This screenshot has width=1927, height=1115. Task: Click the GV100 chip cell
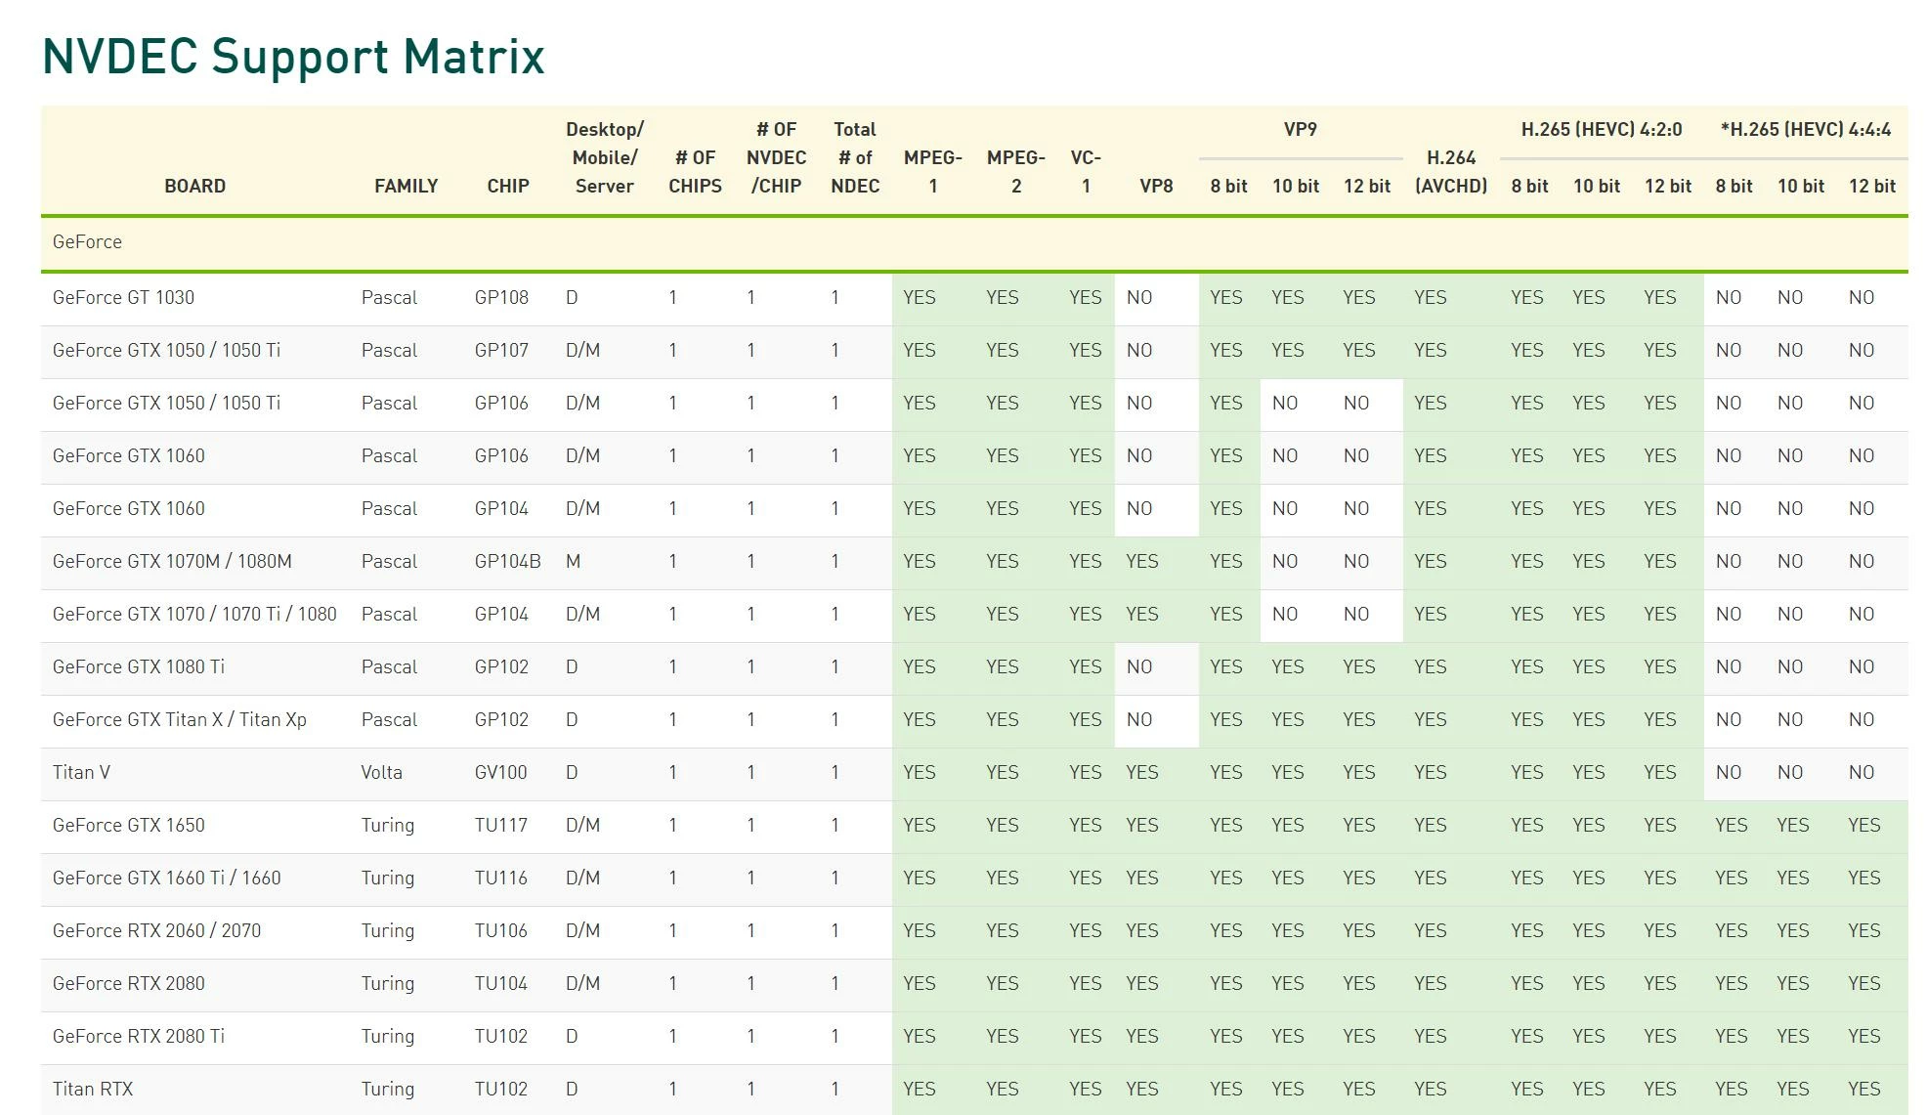click(x=500, y=772)
